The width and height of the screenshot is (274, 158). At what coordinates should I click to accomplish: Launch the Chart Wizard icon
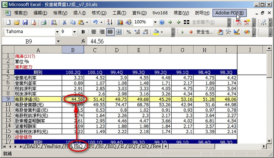[120, 22]
